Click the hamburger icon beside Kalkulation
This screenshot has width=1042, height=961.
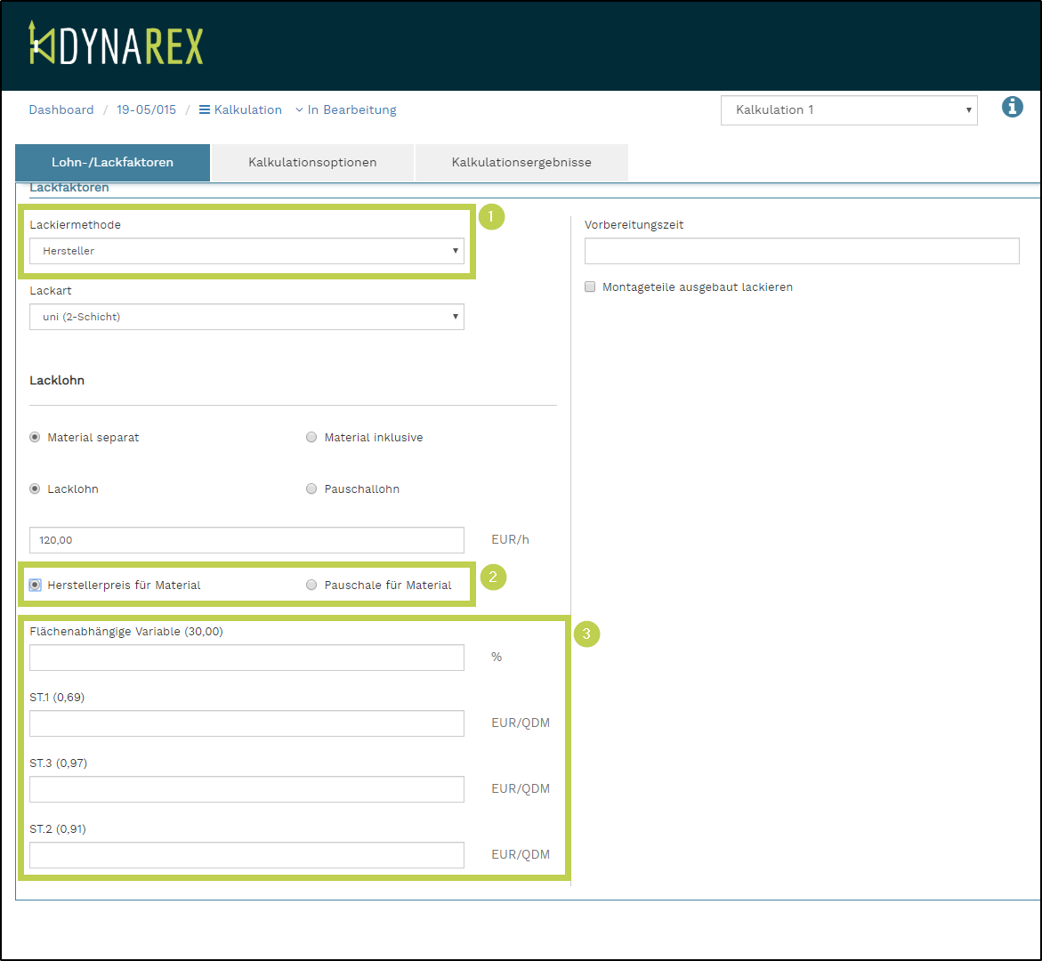[205, 110]
